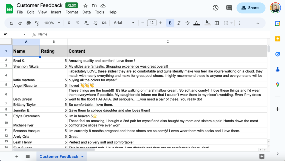Open the merge cells options arrow

click(x=231, y=23)
